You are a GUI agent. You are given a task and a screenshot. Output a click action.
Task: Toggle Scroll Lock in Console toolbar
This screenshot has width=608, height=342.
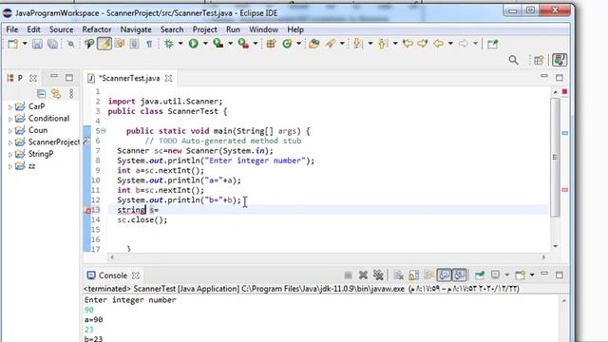[414, 275]
